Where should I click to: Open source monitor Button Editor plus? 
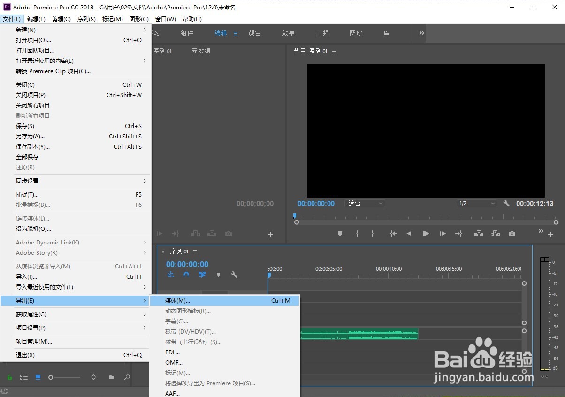click(x=270, y=234)
